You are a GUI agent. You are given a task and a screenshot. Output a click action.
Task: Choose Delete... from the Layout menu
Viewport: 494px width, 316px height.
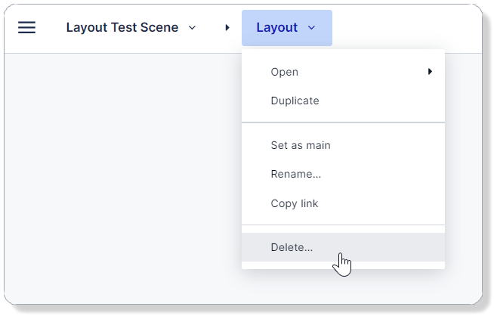click(x=292, y=247)
